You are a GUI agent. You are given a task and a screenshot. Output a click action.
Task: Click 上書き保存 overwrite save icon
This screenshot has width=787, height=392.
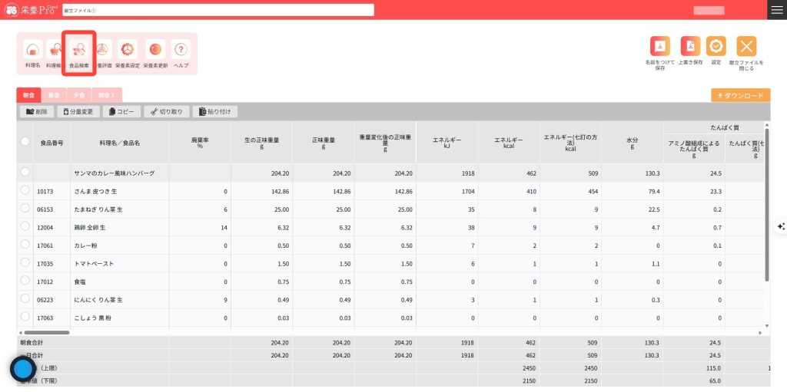click(691, 47)
